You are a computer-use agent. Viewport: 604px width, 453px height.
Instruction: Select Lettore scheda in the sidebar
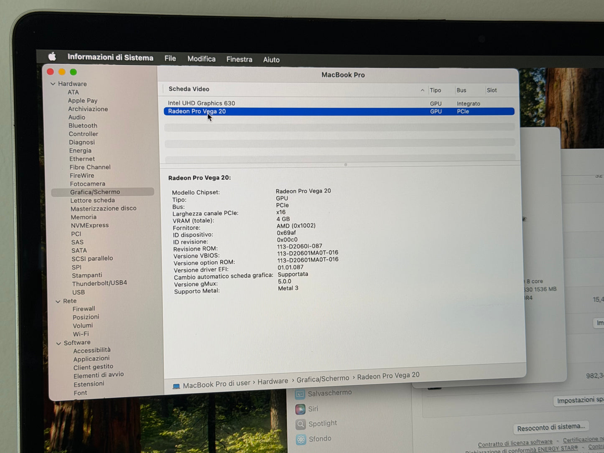pyautogui.click(x=93, y=201)
